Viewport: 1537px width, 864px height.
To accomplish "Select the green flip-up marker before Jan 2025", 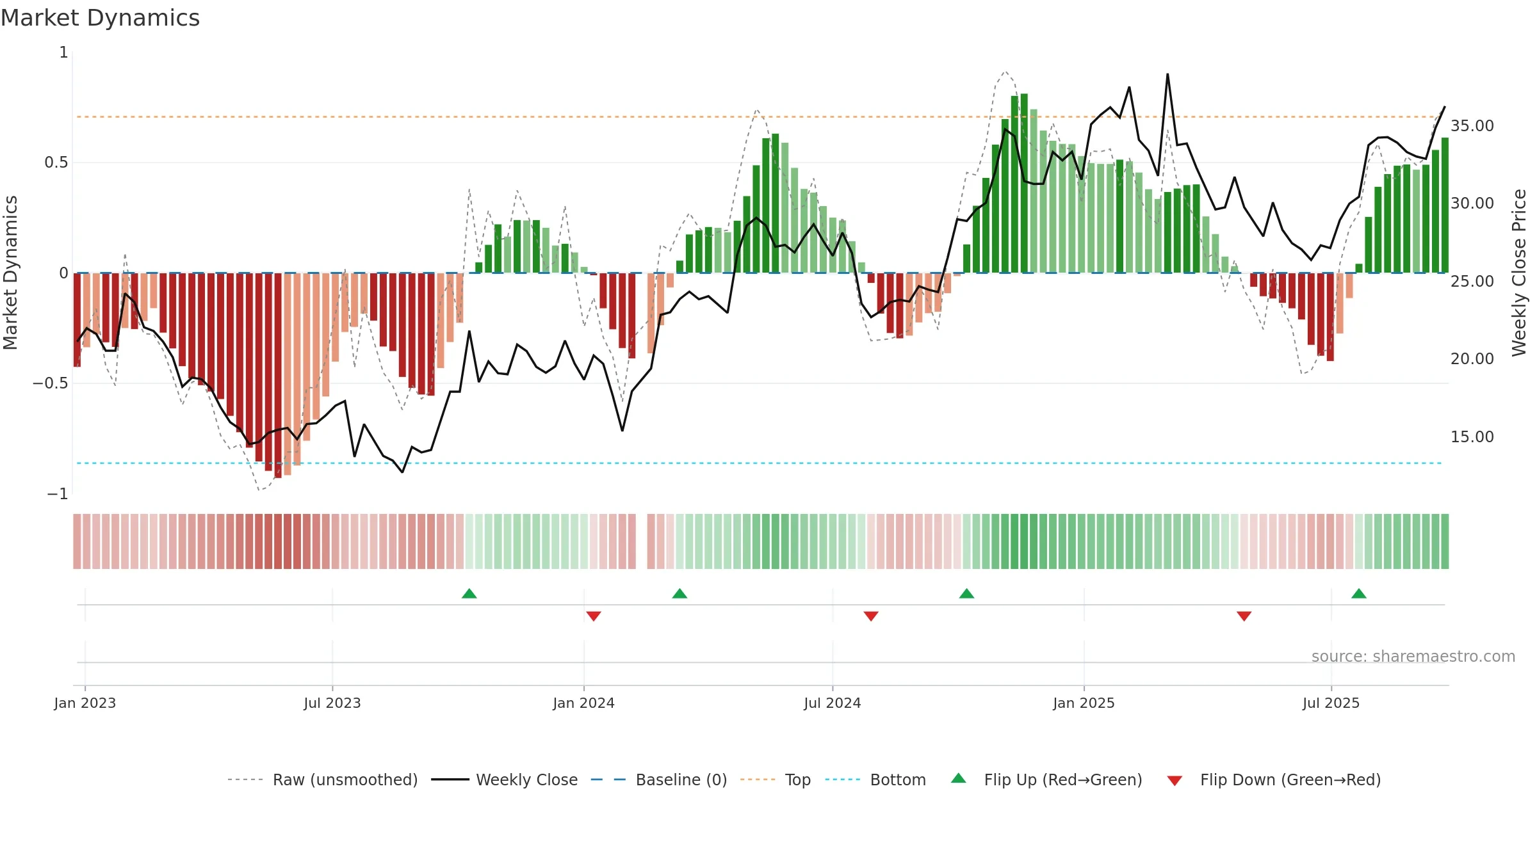I will point(967,593).
